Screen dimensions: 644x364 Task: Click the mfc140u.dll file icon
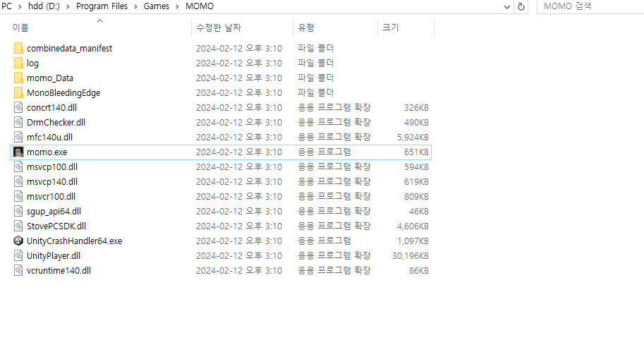pyautogui.click(x=18, y=138)
